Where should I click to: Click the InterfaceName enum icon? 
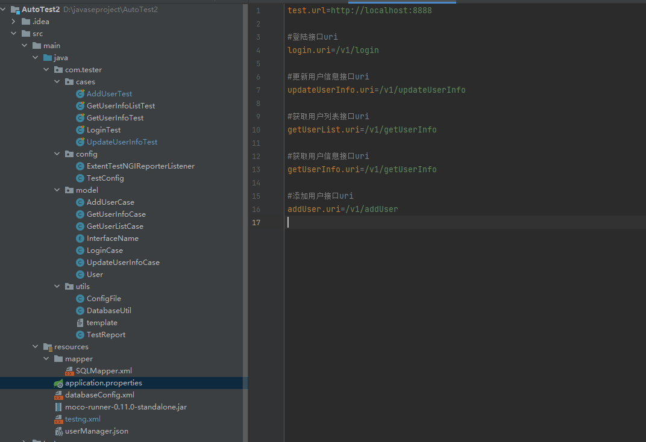point(80,238)
